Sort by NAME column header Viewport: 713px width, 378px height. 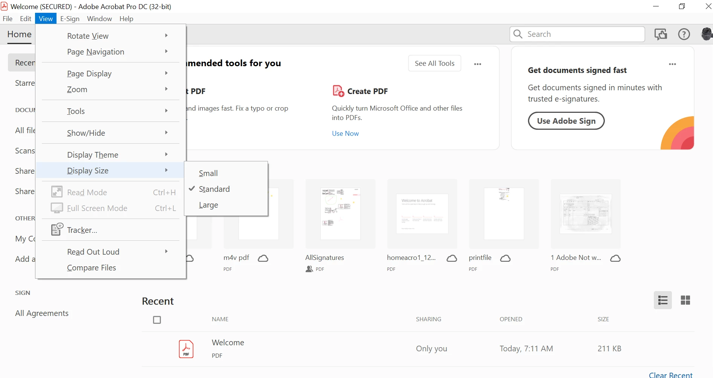(x=220, y=319)
